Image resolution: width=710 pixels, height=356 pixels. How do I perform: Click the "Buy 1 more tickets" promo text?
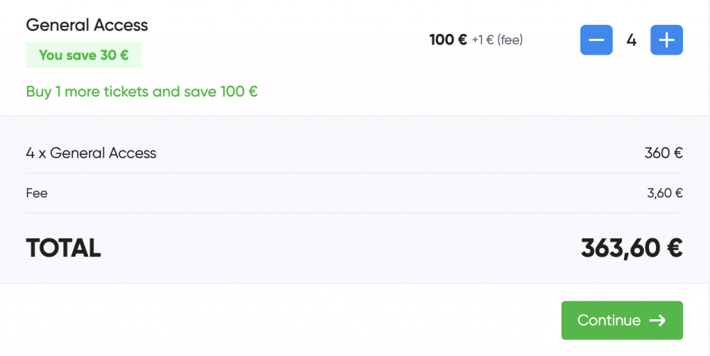141,91
